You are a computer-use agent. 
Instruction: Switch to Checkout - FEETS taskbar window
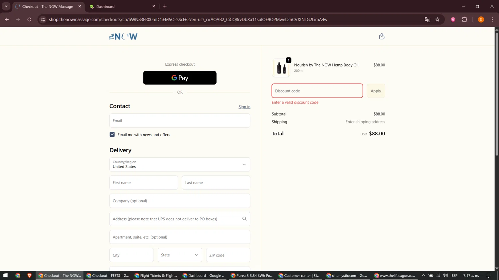pos(108,275)
